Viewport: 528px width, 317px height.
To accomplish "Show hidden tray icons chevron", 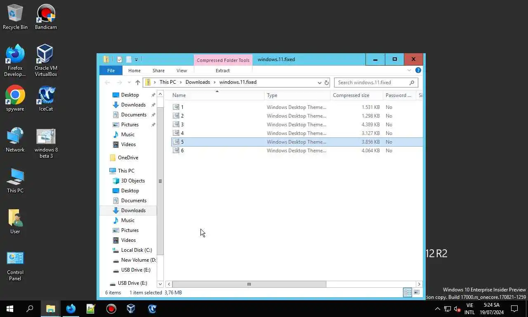I will tap(437, 309).
